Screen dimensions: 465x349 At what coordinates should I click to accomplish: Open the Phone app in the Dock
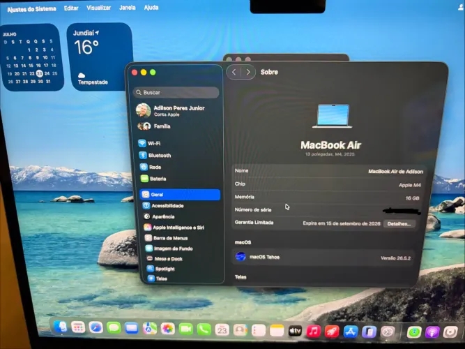(x=204, y=329)
